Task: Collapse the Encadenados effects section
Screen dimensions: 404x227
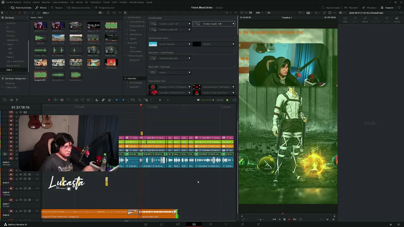Action: 235,18
